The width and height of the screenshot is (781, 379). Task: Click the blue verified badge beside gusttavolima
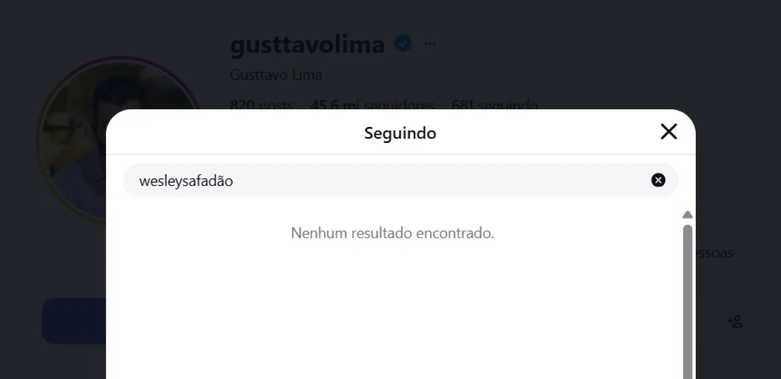404,44
